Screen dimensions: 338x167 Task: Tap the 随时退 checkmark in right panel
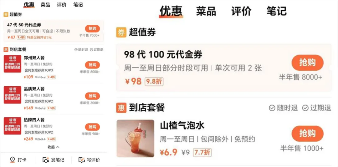272,108
